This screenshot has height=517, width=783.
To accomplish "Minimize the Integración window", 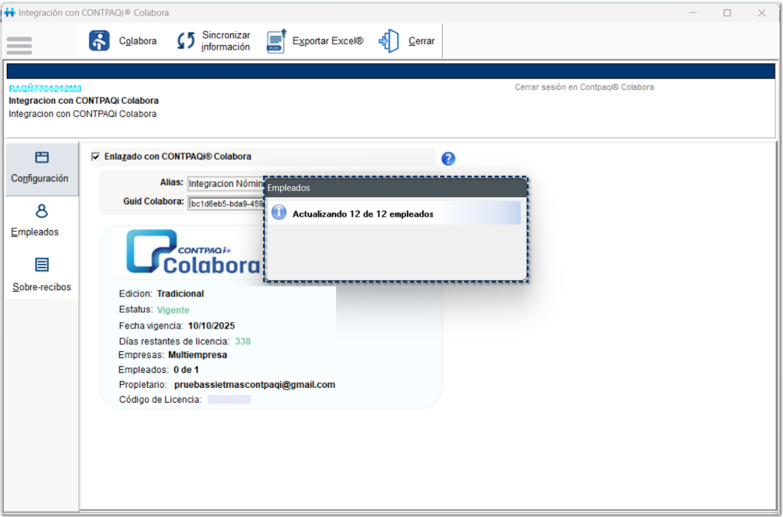I will pyautogui.click(x=693, y=12).
